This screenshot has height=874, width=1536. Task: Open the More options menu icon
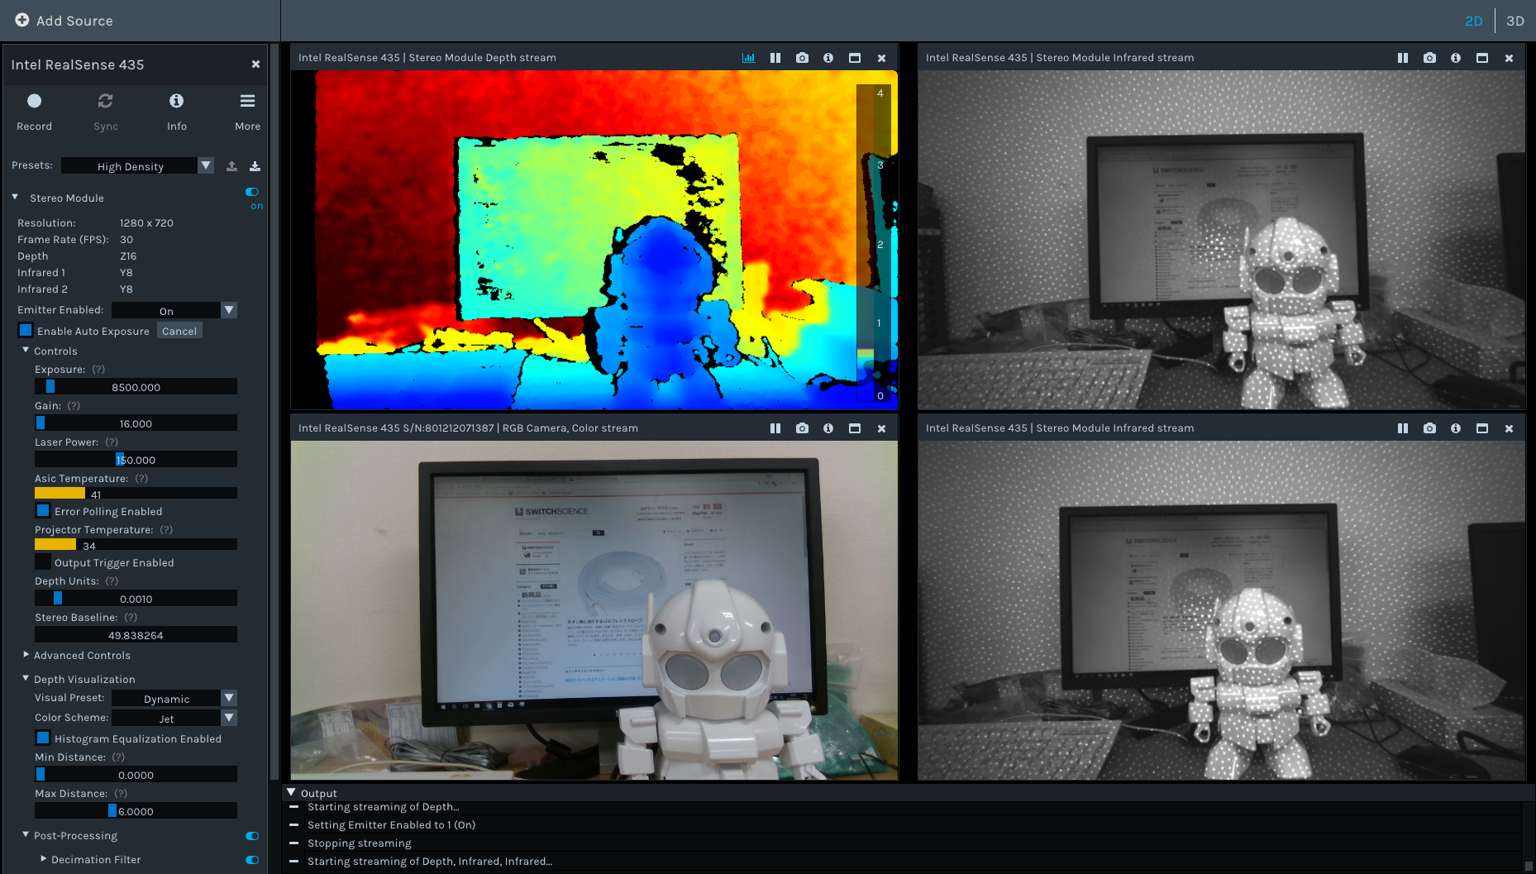pos(246,101)
